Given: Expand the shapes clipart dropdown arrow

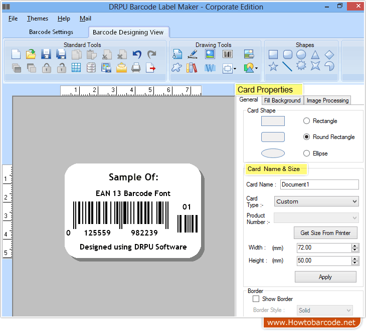Looking at the screenshot, I should (257, 68).
